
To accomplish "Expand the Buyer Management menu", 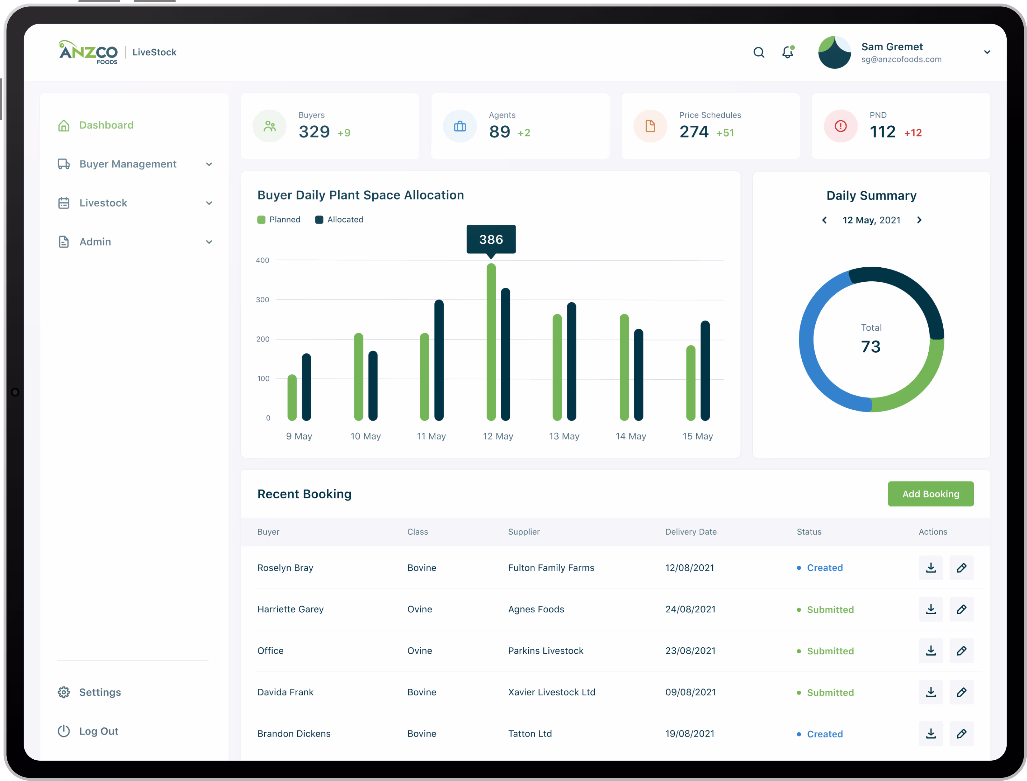I will (209, 164).
